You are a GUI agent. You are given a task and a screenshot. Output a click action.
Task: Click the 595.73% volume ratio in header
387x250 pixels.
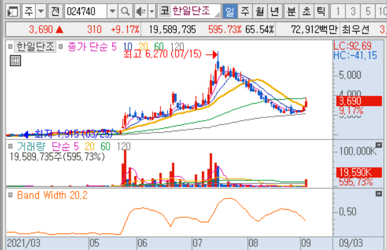coord(225,30)
